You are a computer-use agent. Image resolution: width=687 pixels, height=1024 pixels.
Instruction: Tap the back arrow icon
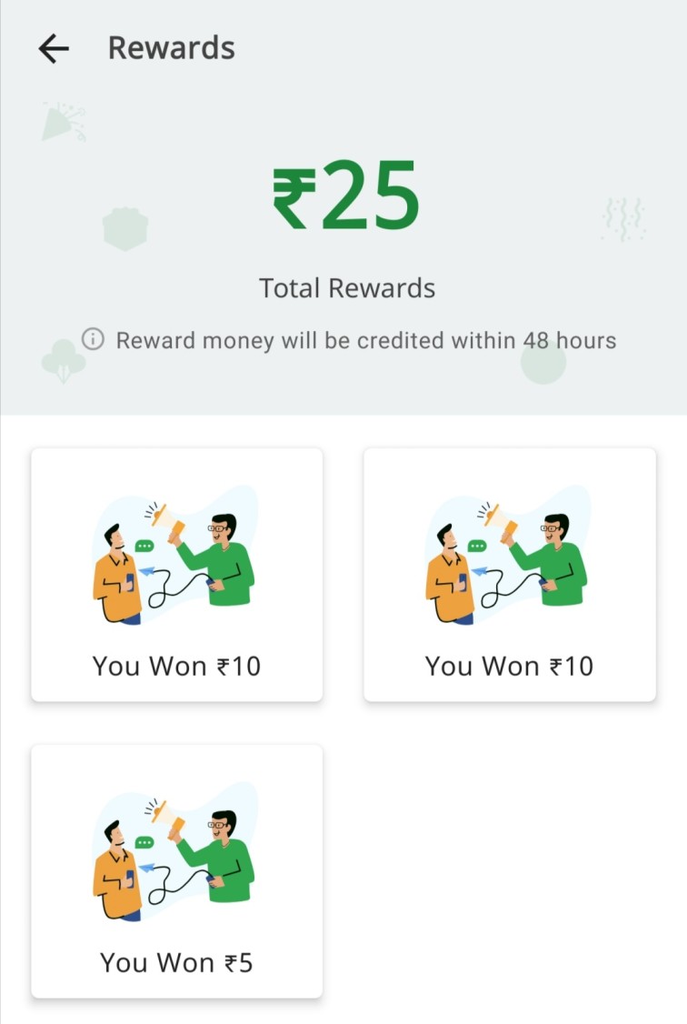pos(54,49)
